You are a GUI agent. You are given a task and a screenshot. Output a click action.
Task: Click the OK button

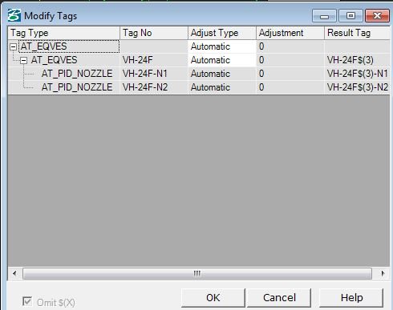pos(213,297)
